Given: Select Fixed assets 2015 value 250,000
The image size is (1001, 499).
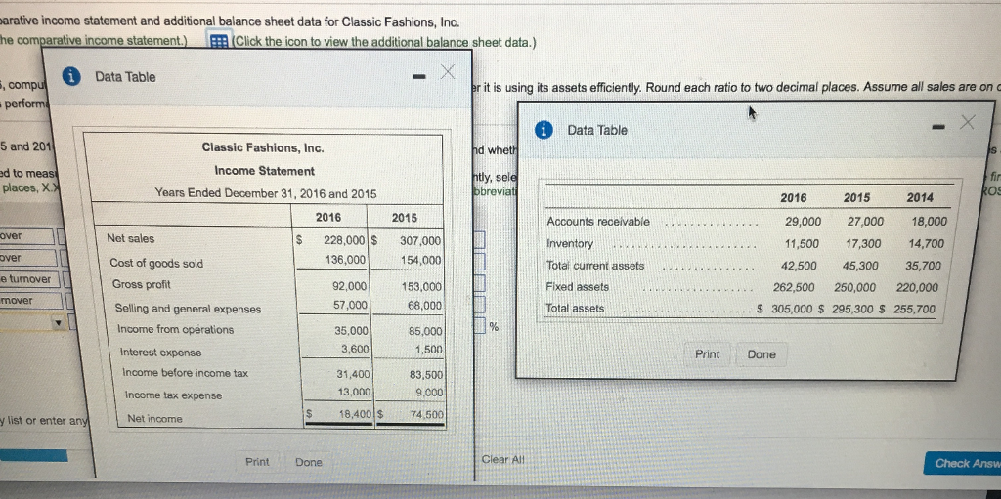Looking at the screenshot, I should (854, 288).
